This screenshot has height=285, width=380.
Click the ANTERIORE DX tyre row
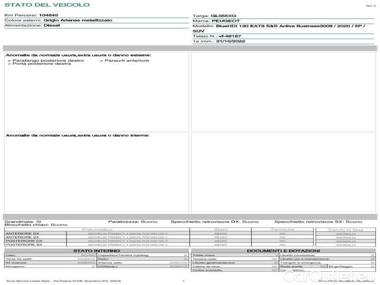tap(22, 234)
